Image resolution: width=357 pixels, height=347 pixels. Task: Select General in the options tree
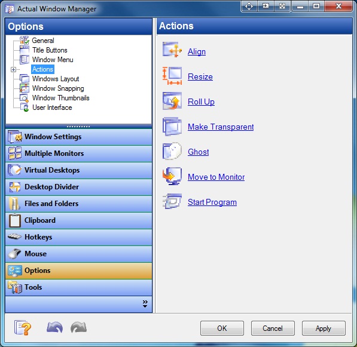point(43,41)
